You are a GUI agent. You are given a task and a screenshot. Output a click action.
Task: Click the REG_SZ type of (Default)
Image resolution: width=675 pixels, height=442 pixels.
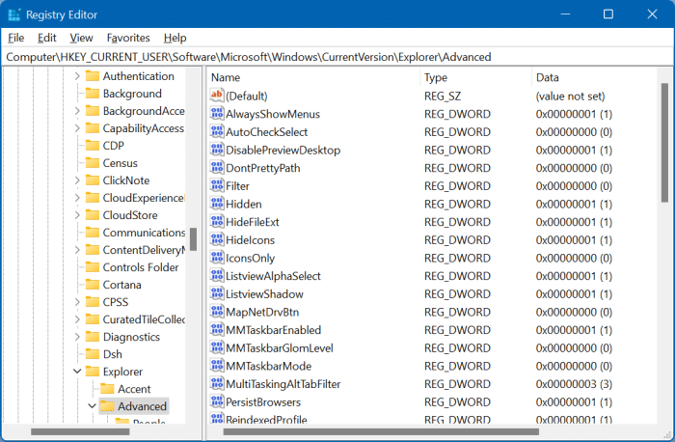tap(443, 97)
